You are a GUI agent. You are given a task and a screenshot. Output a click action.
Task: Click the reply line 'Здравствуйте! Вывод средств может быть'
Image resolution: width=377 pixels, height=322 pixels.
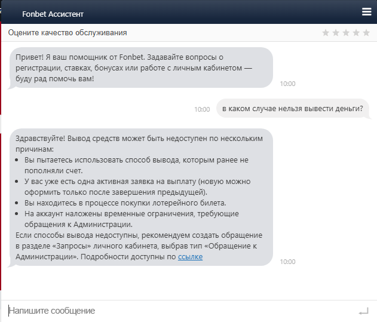point(139,144)
